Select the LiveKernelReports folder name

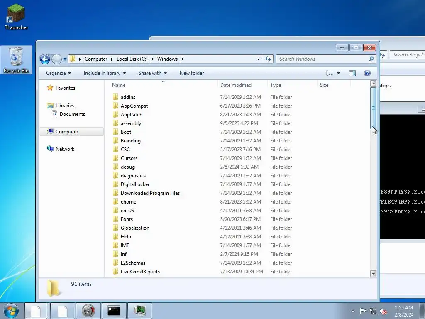pos(140,272)
